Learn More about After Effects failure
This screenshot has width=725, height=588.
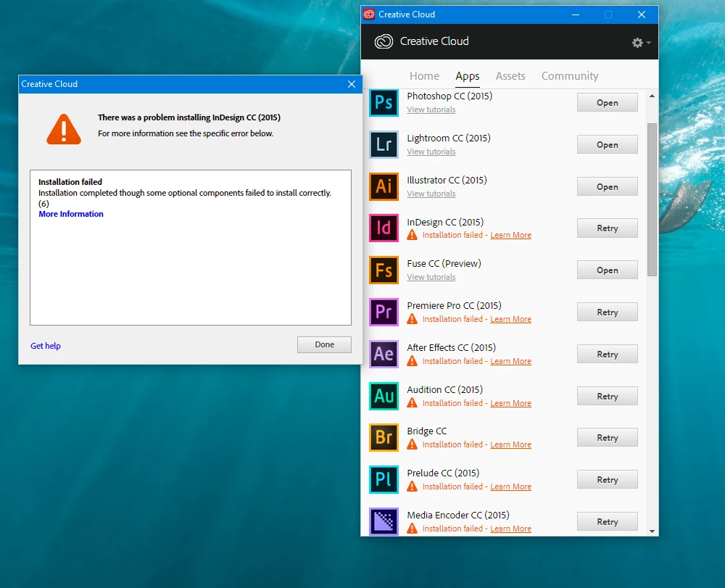click(x=510, y=361)
